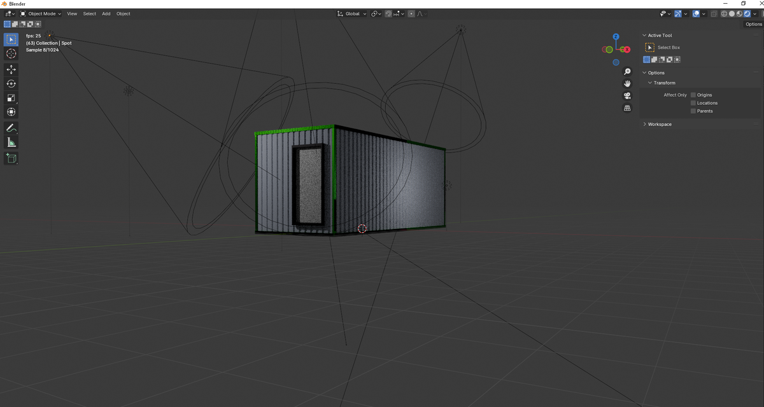This screenshot has width=764, height=407.
Task: Click the Pan hand navigation icon
Action: pyautogui.click(x=627, y=83)
